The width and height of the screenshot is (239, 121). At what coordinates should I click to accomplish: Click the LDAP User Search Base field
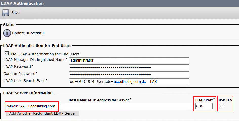click(x=129, y=81)
